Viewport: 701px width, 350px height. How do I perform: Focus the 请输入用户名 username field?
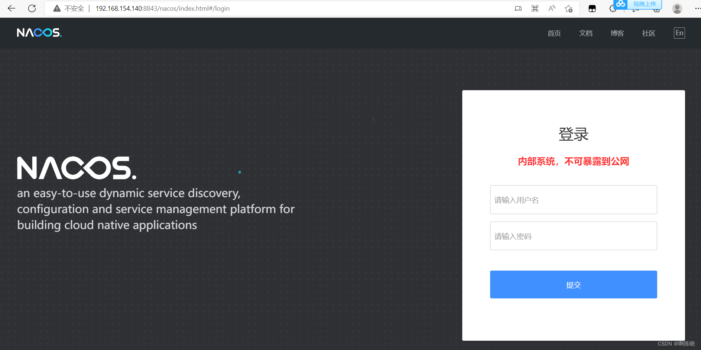pos(573,200)
